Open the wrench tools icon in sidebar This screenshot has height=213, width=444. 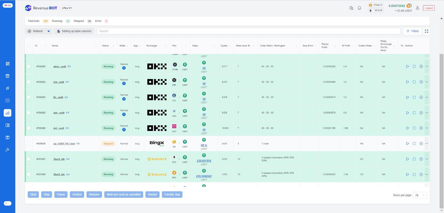click(x=7, y=150)
